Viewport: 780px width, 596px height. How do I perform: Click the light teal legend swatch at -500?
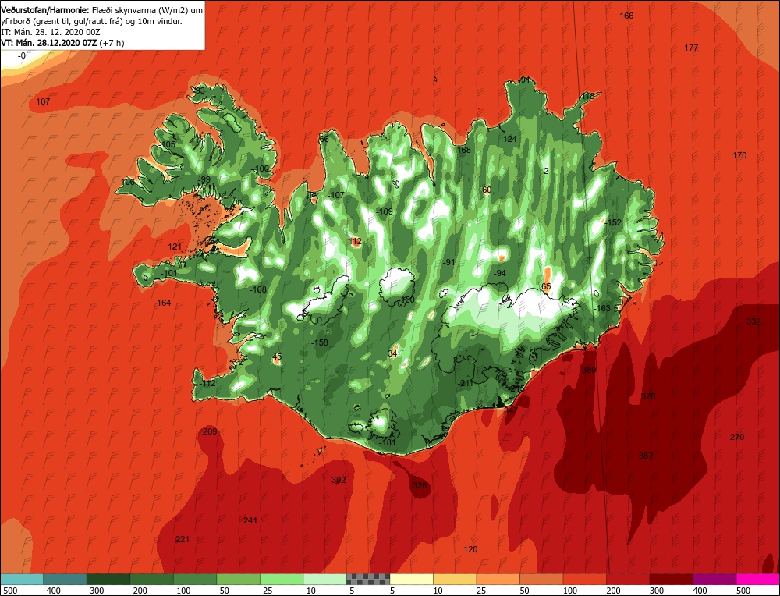tap(21, 579)
